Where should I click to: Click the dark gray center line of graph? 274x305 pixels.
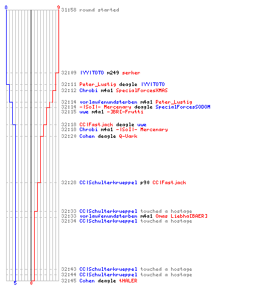point(31,145)
